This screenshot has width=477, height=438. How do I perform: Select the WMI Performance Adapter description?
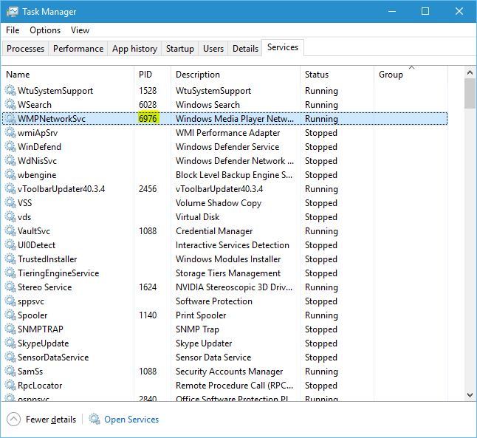point(227,133)
